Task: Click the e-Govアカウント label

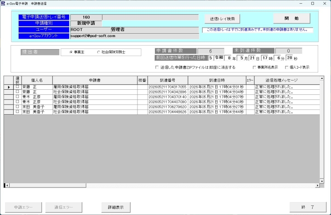Action: pyautogui.click(x=44, y=36)
